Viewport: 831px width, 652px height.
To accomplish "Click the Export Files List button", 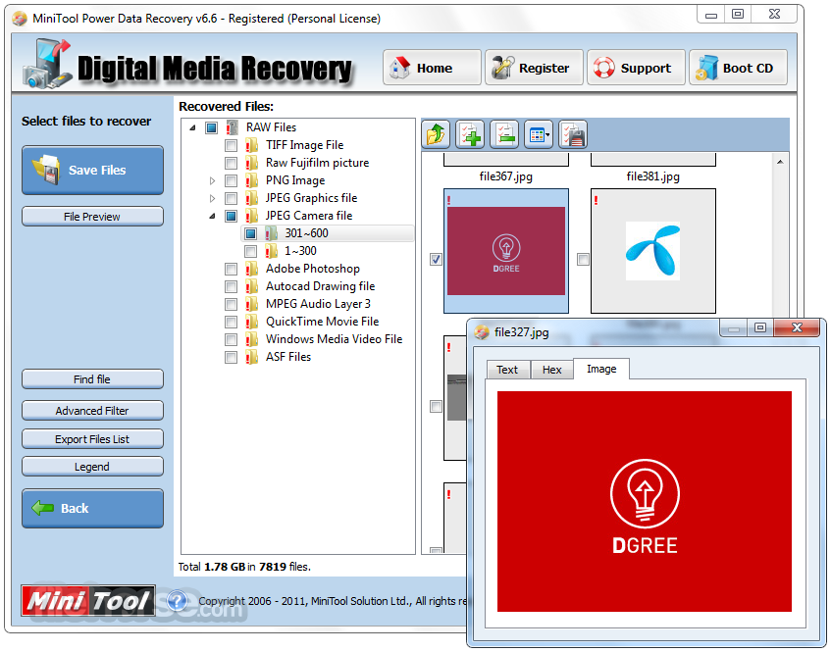I will click(92, 438).
